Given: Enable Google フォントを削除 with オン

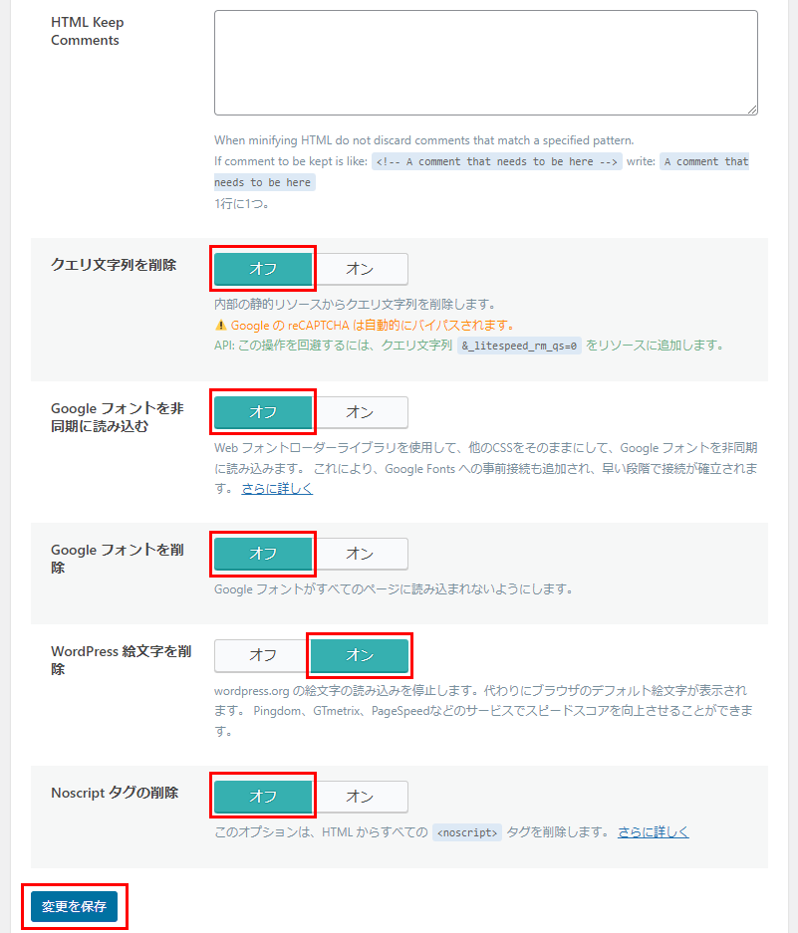Looking at the screenshot, I should point(360,554).
